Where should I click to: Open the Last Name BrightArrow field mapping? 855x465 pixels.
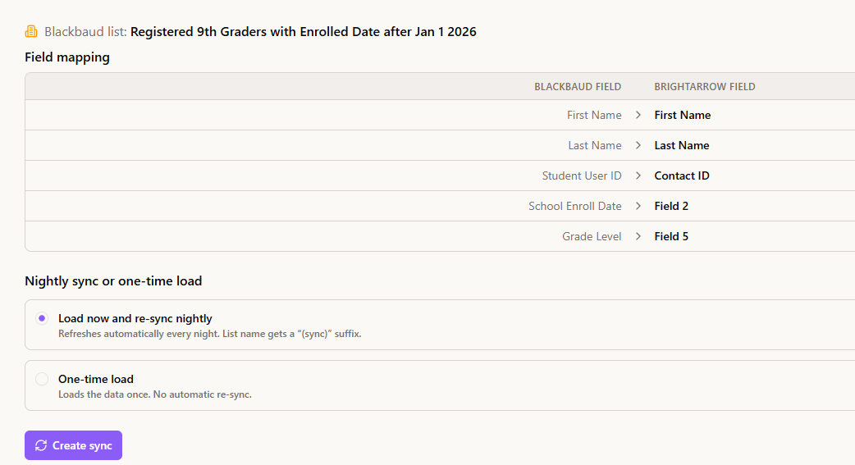tap(682, 145)
